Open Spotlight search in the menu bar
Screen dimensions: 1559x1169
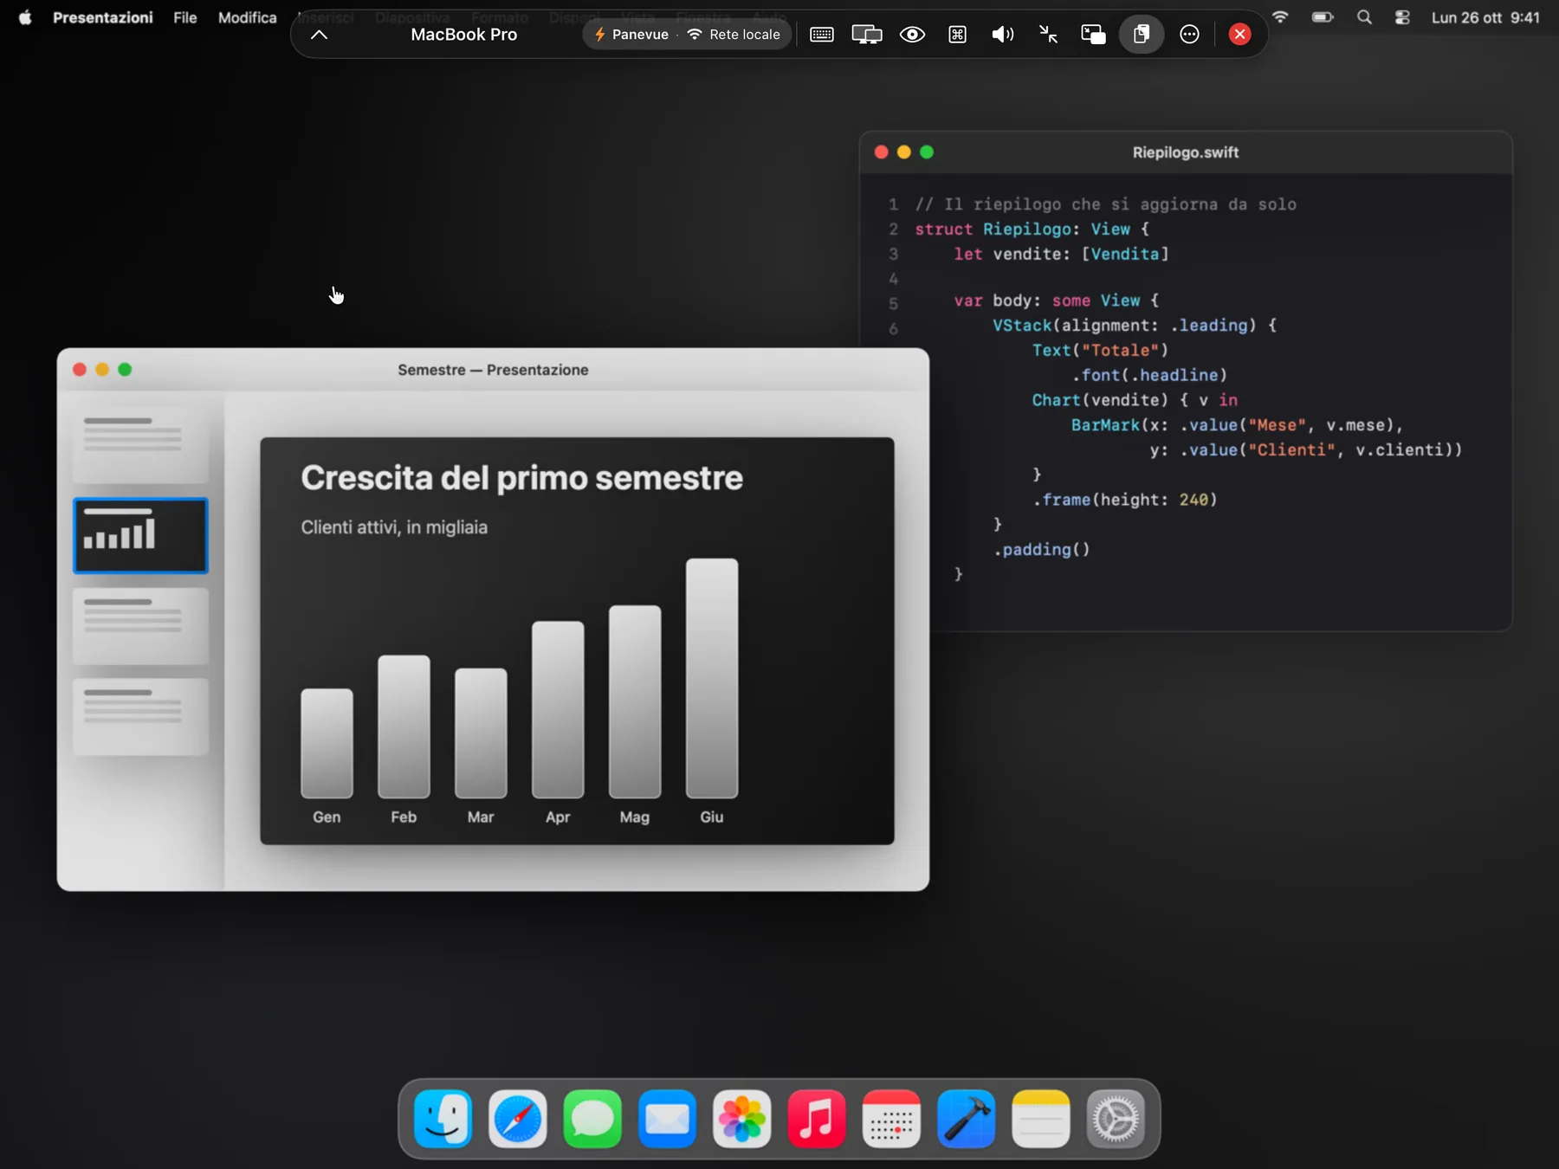[1364, 17]
